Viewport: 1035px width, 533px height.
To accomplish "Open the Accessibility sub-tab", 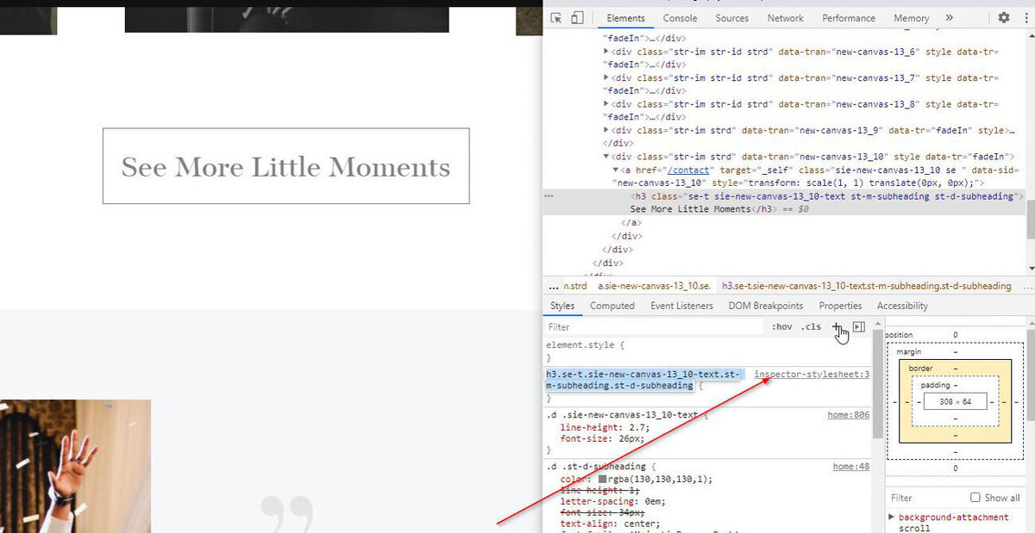I will 902,306.
